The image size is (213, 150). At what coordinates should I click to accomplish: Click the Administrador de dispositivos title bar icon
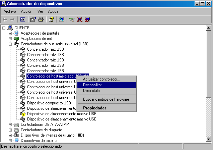(4, 4)
